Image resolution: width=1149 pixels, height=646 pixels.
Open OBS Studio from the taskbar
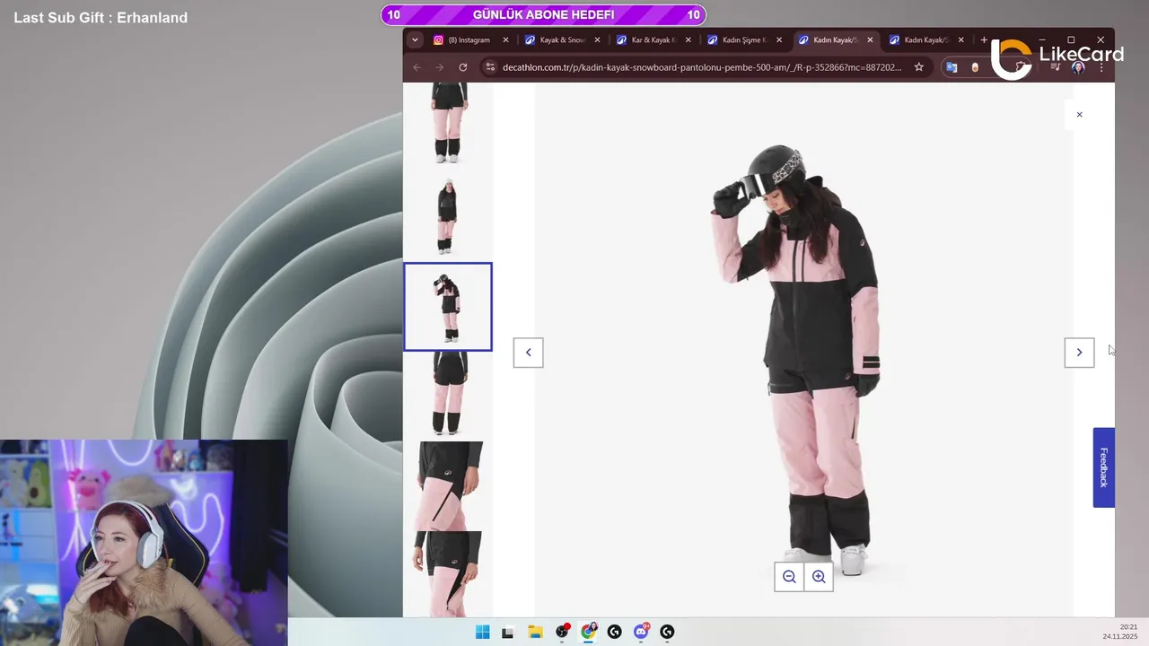pyautogui.click(x=562, y=632)
